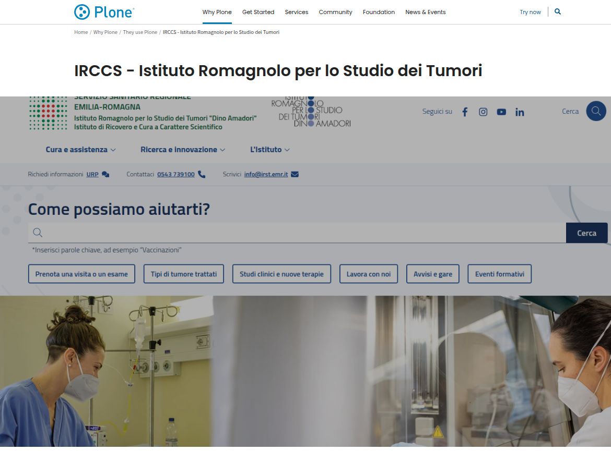Viewport: 611px width, 463px height.
Task: Click the dark blue Cerca button
Action: click(586, 233)
